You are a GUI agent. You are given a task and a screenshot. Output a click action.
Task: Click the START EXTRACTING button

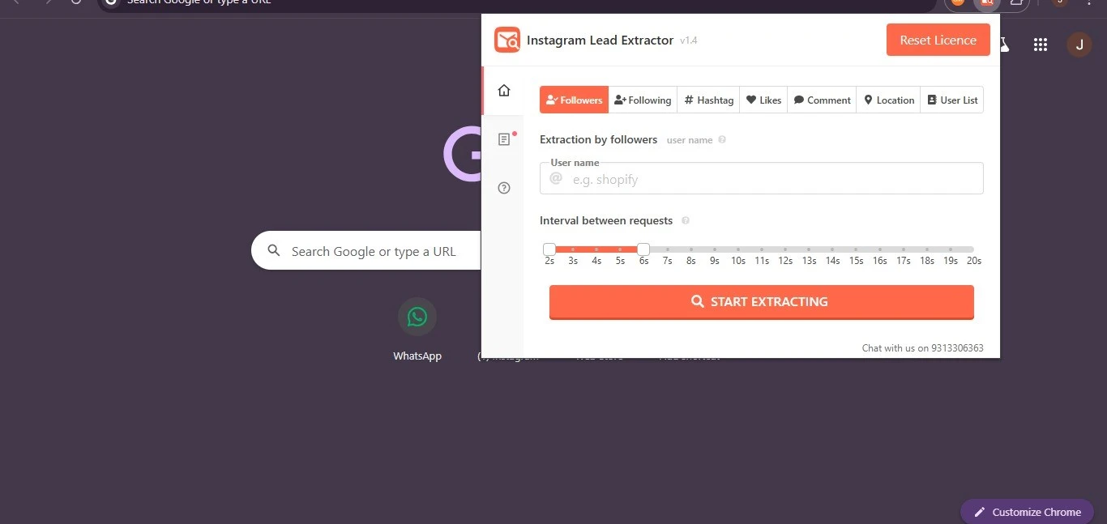click(762, 301)
